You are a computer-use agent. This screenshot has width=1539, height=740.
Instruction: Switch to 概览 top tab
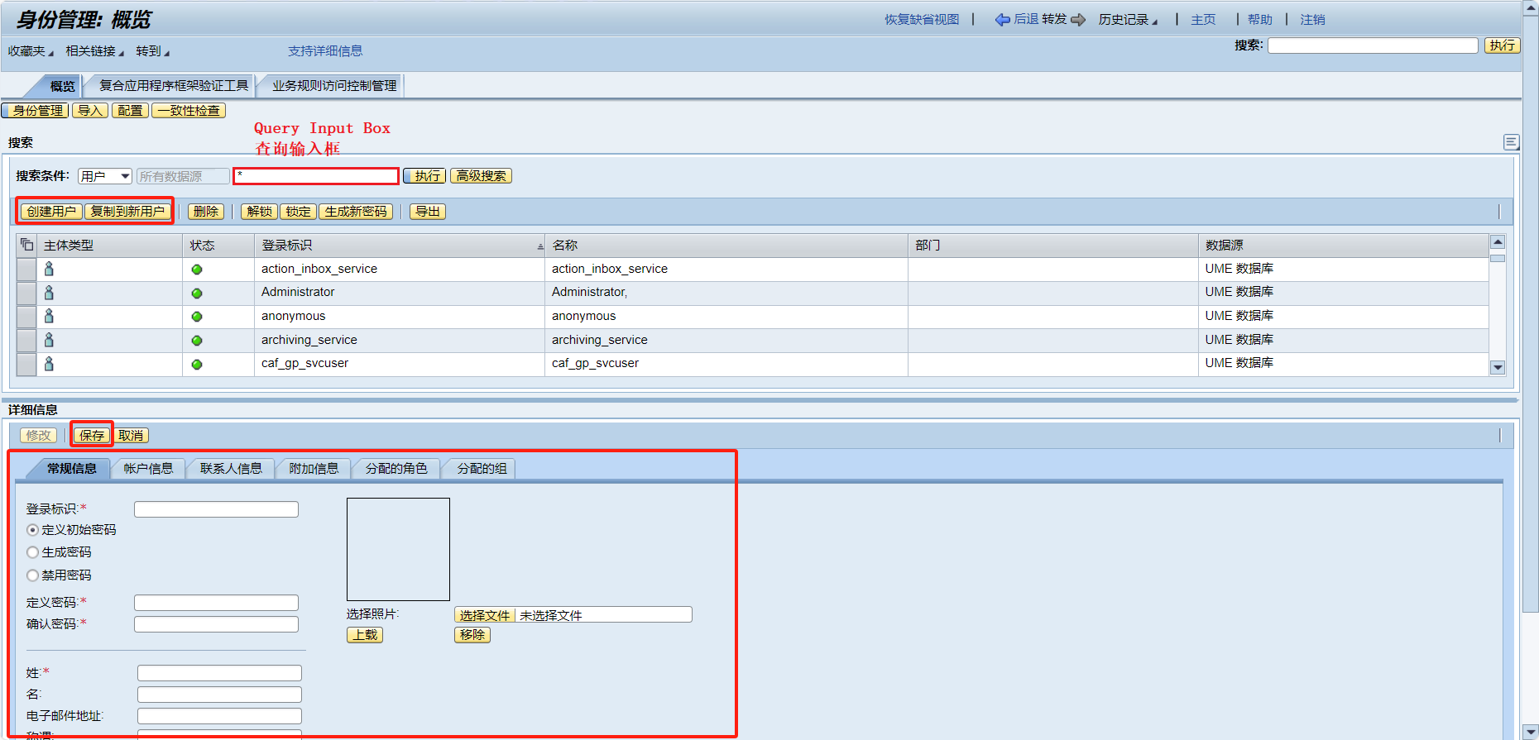coord(63,86)
